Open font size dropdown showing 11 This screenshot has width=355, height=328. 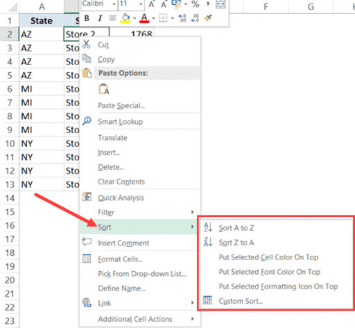coord(141,4)
